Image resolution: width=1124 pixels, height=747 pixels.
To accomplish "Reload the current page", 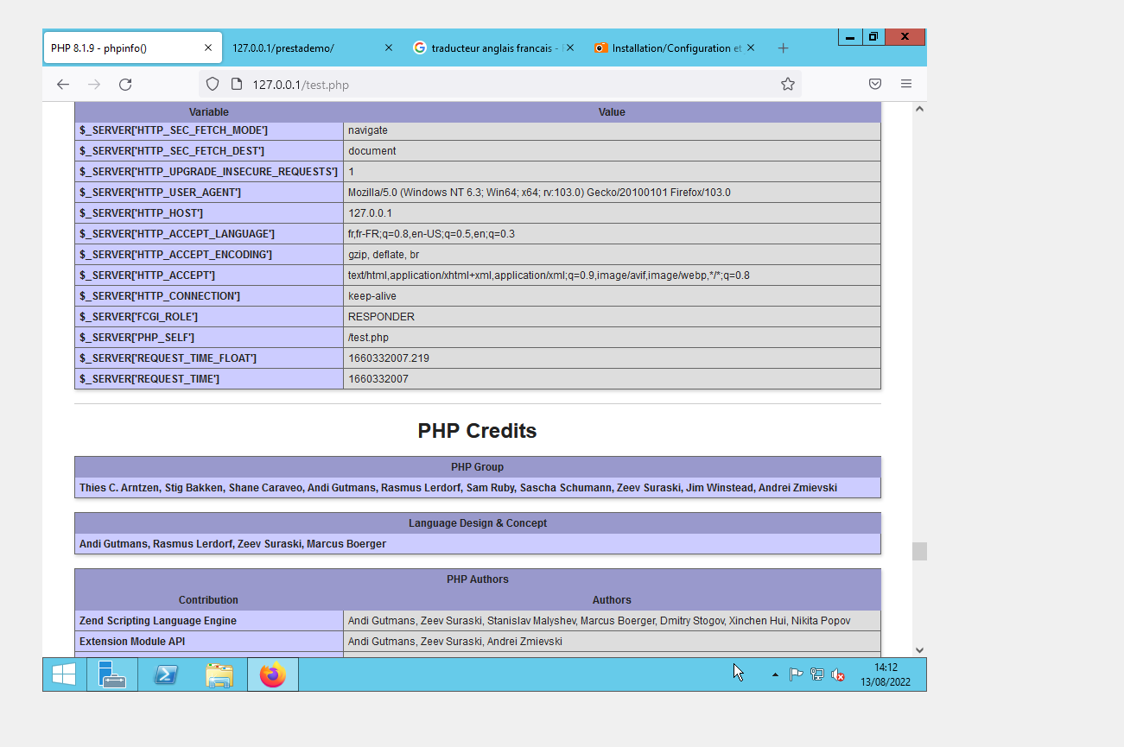I will (x=125, y=84).
